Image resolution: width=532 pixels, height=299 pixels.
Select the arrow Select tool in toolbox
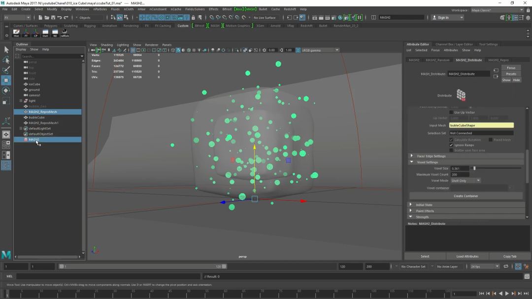click(6, 50)
